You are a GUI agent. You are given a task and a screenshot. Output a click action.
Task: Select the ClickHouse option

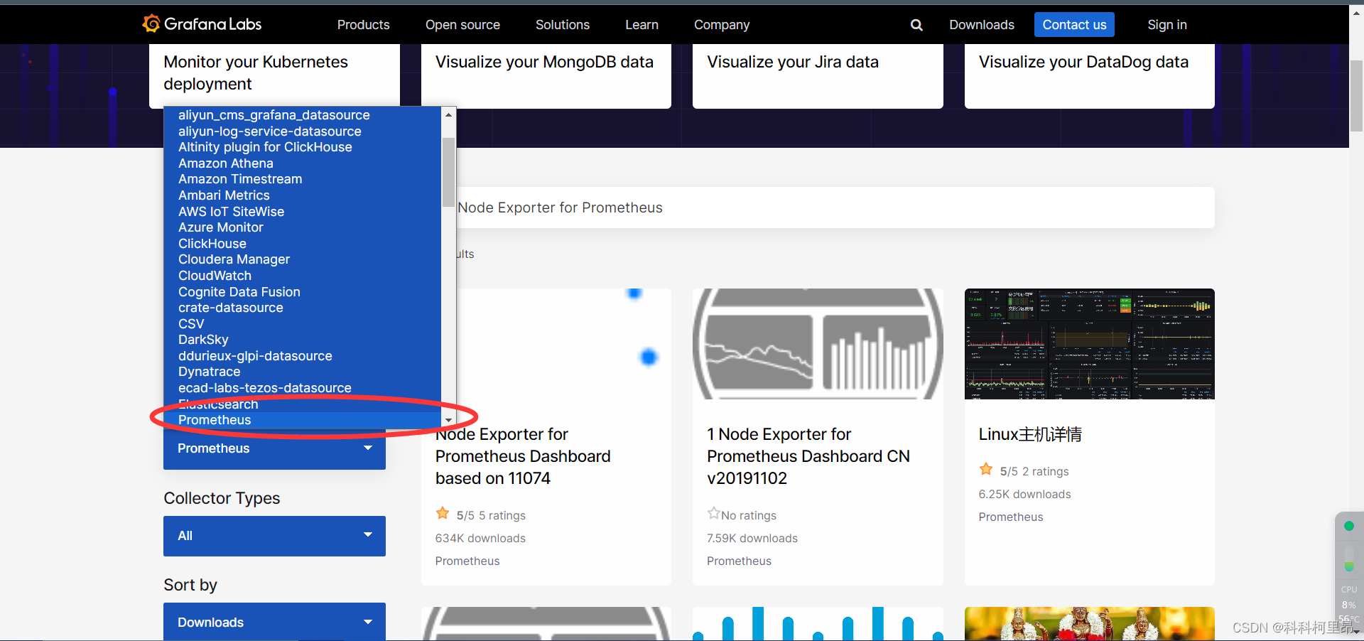point(303,244)
